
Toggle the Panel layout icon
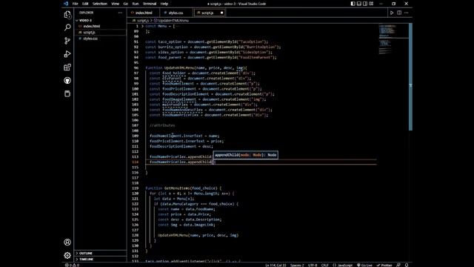[x=358, y=4]
